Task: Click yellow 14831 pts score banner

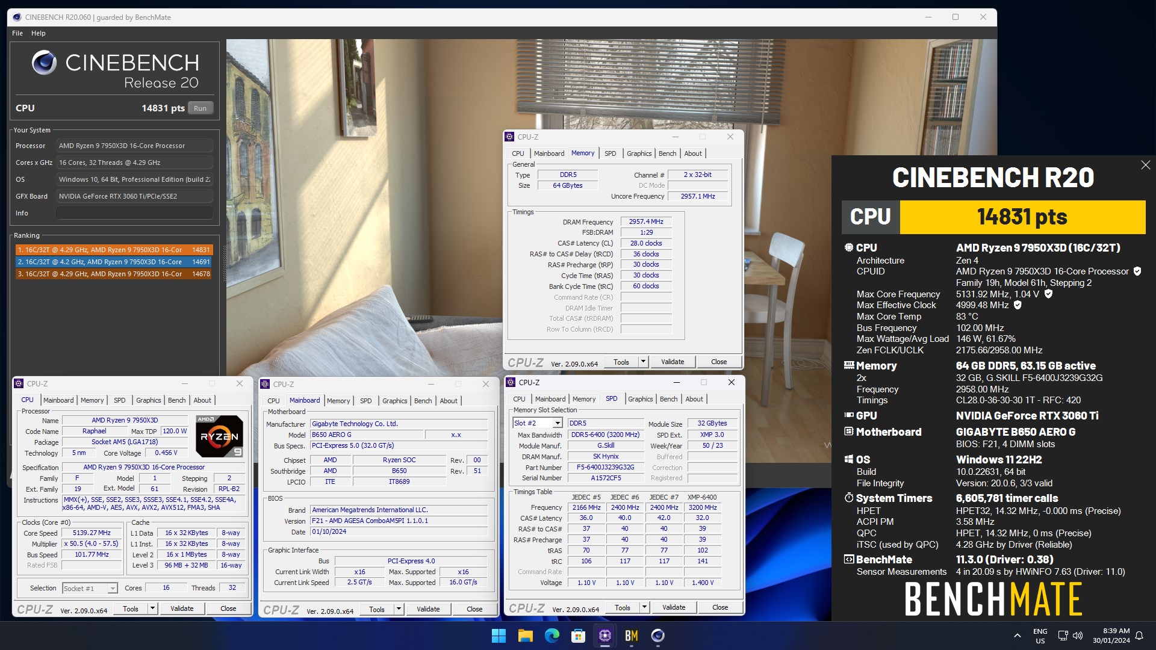Action: 1022,217
